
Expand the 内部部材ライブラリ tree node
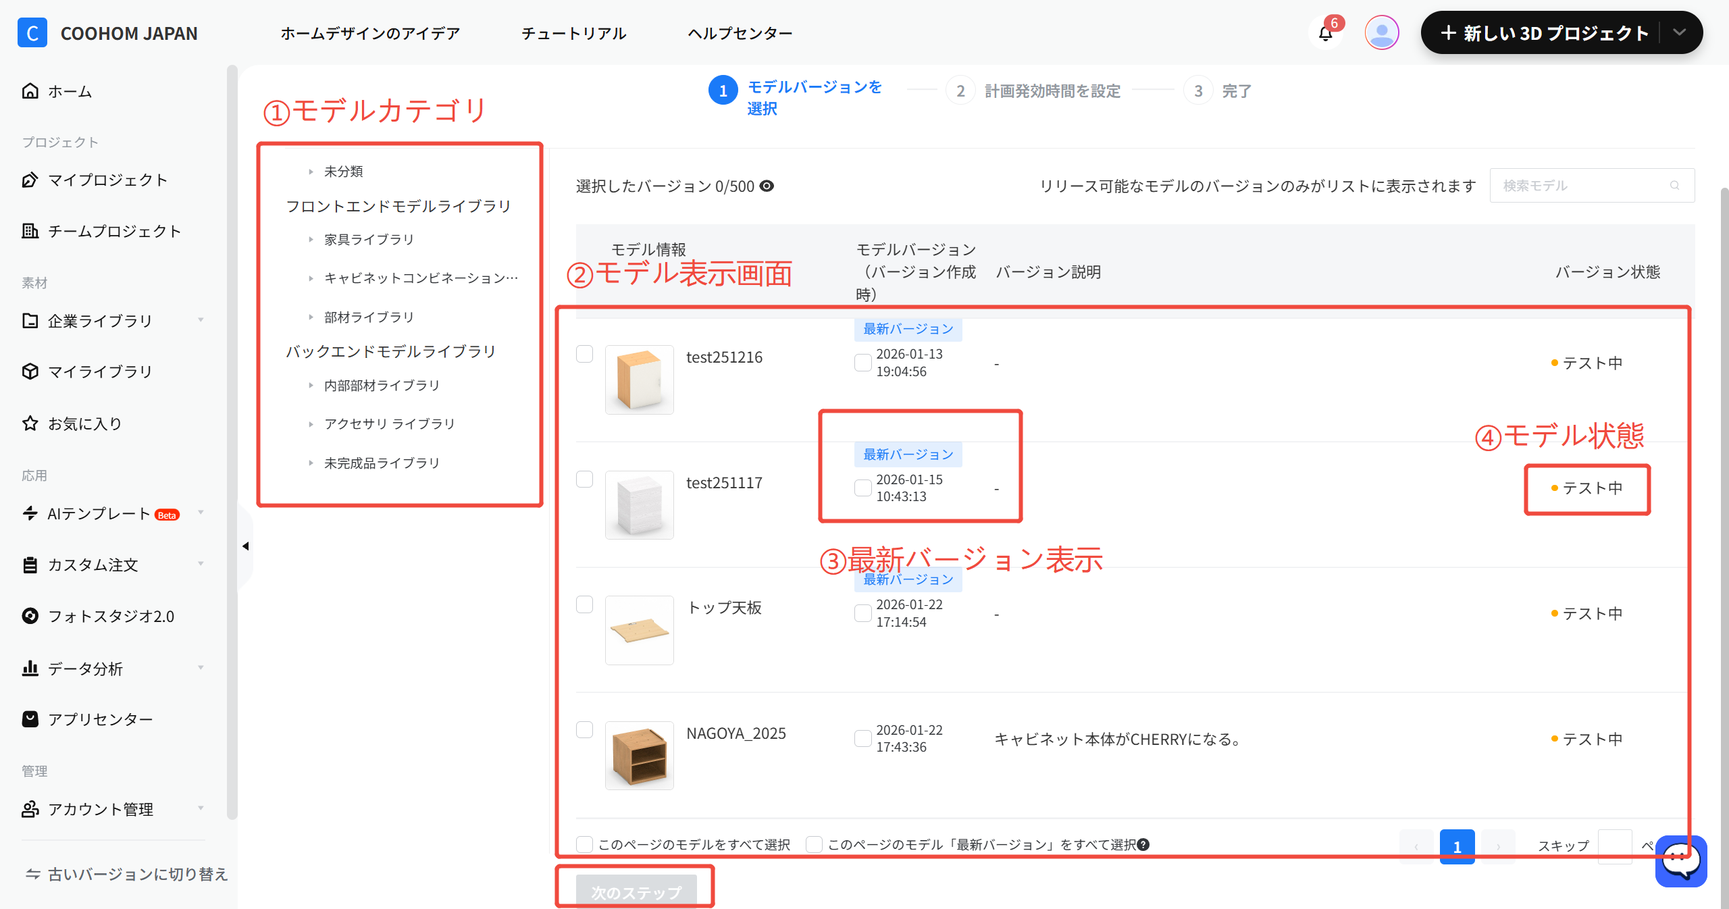point(311,385)
